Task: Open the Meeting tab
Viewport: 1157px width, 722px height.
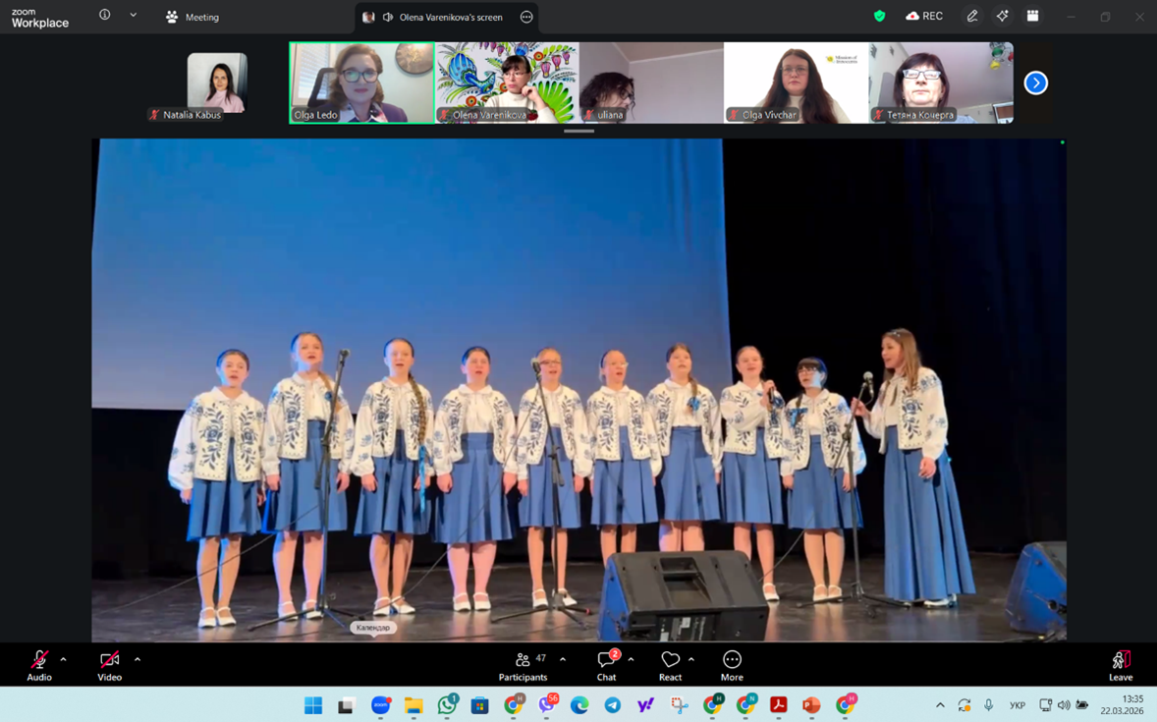Action: pos(193,17)
